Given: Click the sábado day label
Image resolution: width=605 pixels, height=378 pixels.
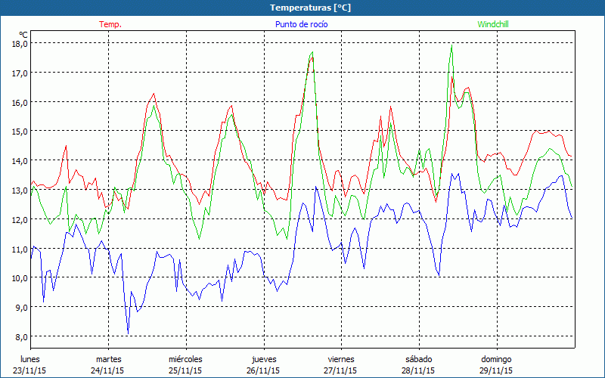Looking at the screenshot, I should [x=418, y=359].
